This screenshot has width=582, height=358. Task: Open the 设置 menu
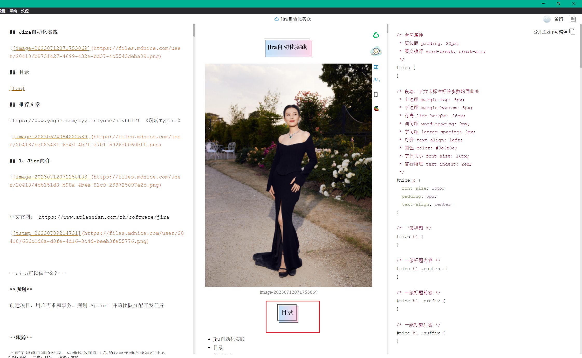pos(3,11)
